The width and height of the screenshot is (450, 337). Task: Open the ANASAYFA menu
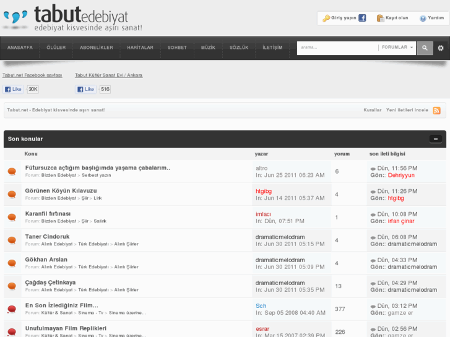[x=20, y=48]
